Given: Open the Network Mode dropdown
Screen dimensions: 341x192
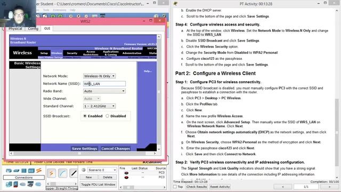Looking at the screenshot, I should click(x=100, y=76).
